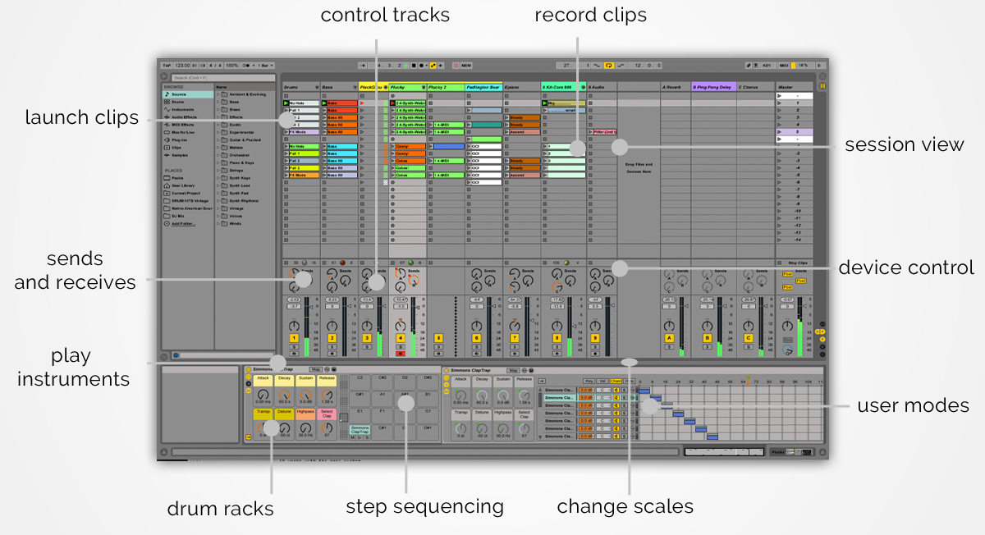Click the Add Folder link

(182, 223)
